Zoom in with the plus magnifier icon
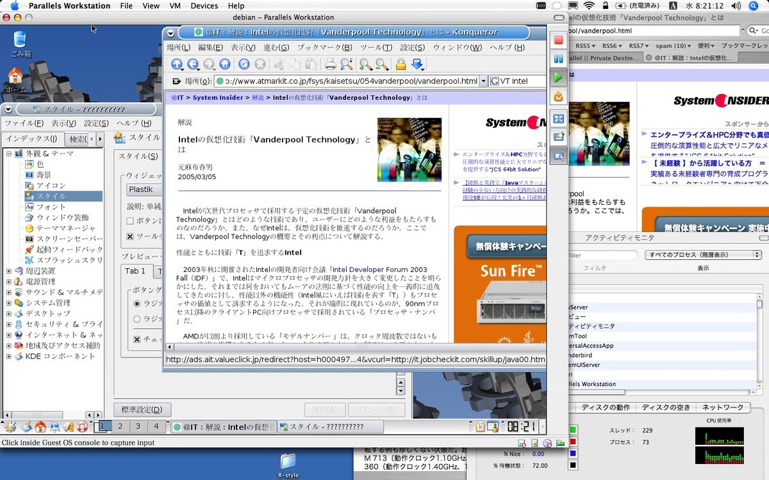This screenshot has width=769, height=480. click(x=365, y=64)
